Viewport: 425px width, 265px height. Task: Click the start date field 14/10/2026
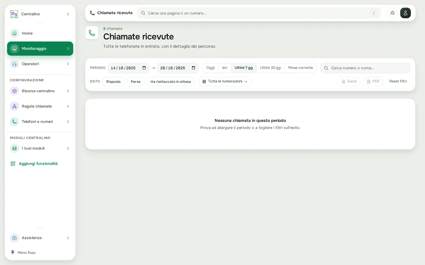pos(129,68)
